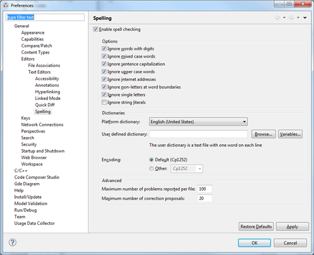This screenshot has width=314, height=255.
Task: Toggle Enable spell checking checkbox
Action: click(x=95, y=29)
